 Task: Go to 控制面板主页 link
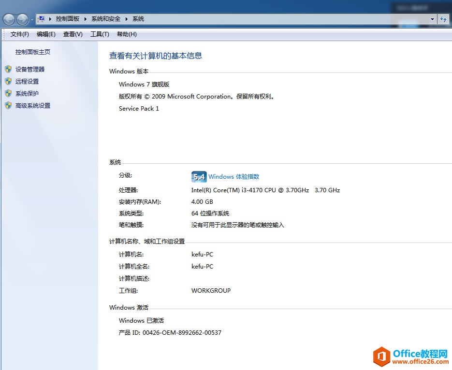click(32, 52)
